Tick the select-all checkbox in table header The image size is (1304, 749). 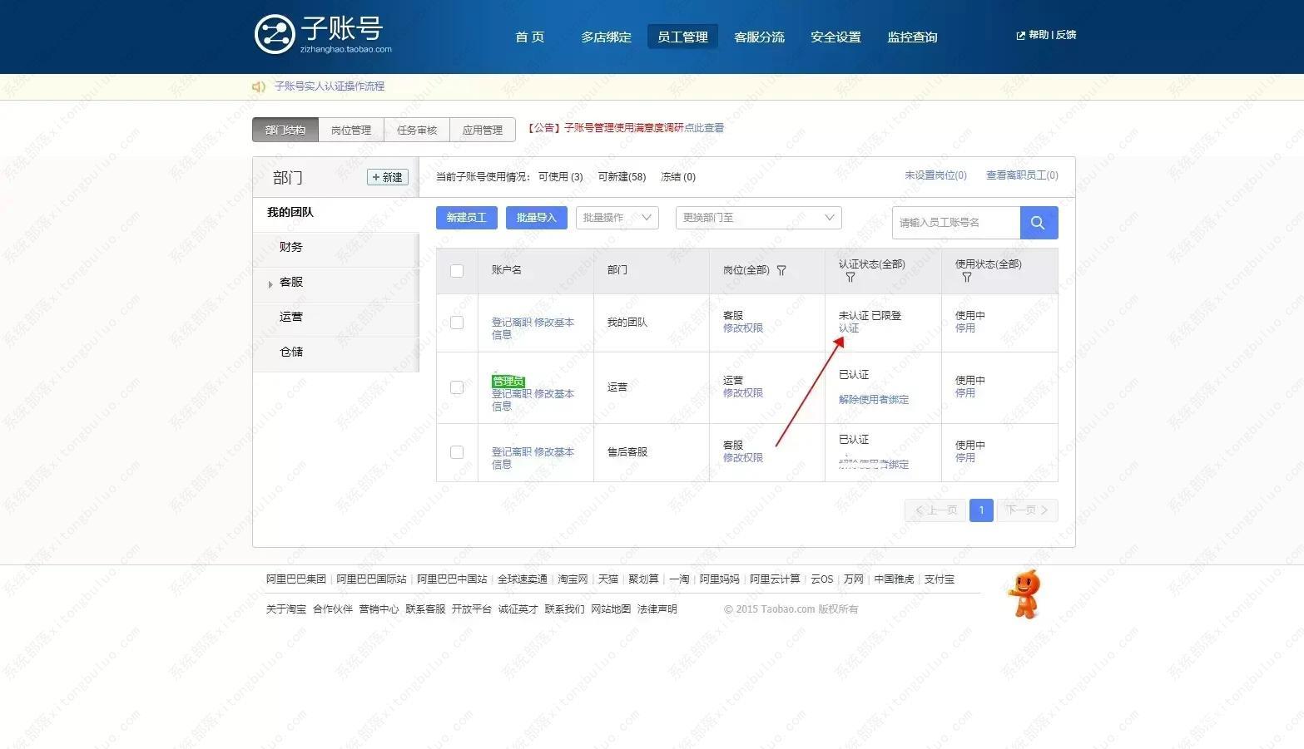point(457,270)
